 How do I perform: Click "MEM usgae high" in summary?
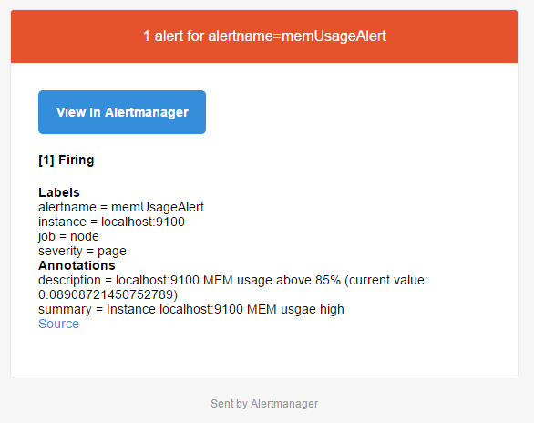tap(295, 309)
